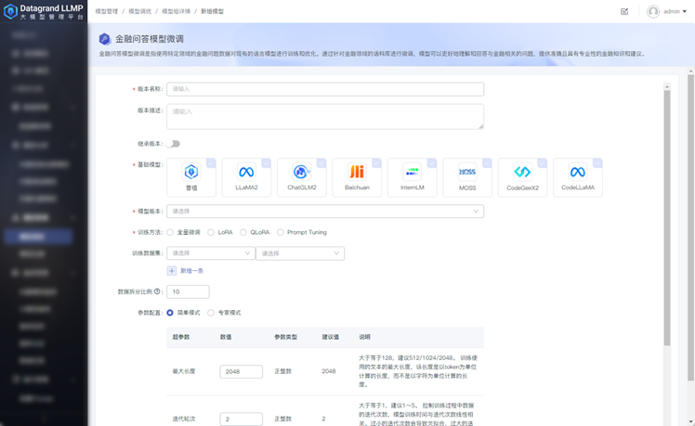Select the LoRA training method
The height and width of the screenshot is (426, 695).
pyautogui.click(x=212, y=232)
